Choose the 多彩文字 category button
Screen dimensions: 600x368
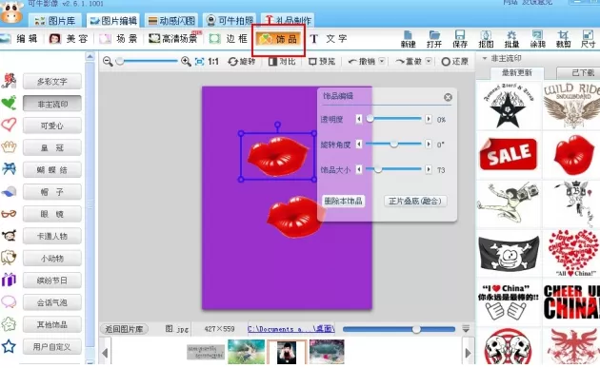click(52, 82)
